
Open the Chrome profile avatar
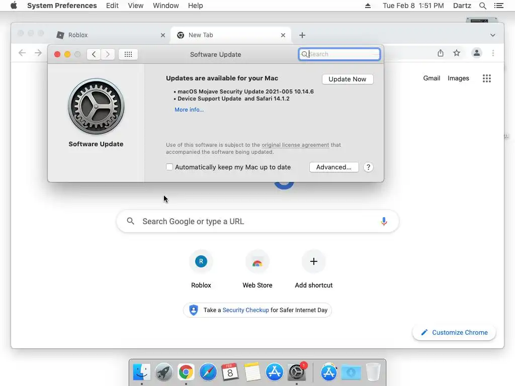coord(476,53)
